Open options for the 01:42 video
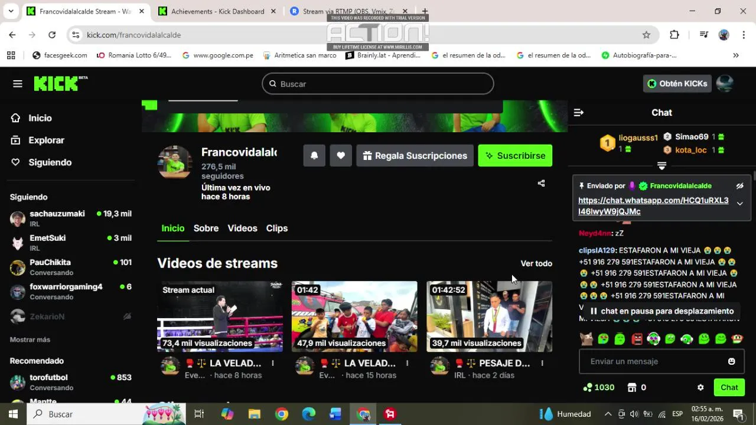This screenshot has height=425, width=756. [x=407, y=363]
